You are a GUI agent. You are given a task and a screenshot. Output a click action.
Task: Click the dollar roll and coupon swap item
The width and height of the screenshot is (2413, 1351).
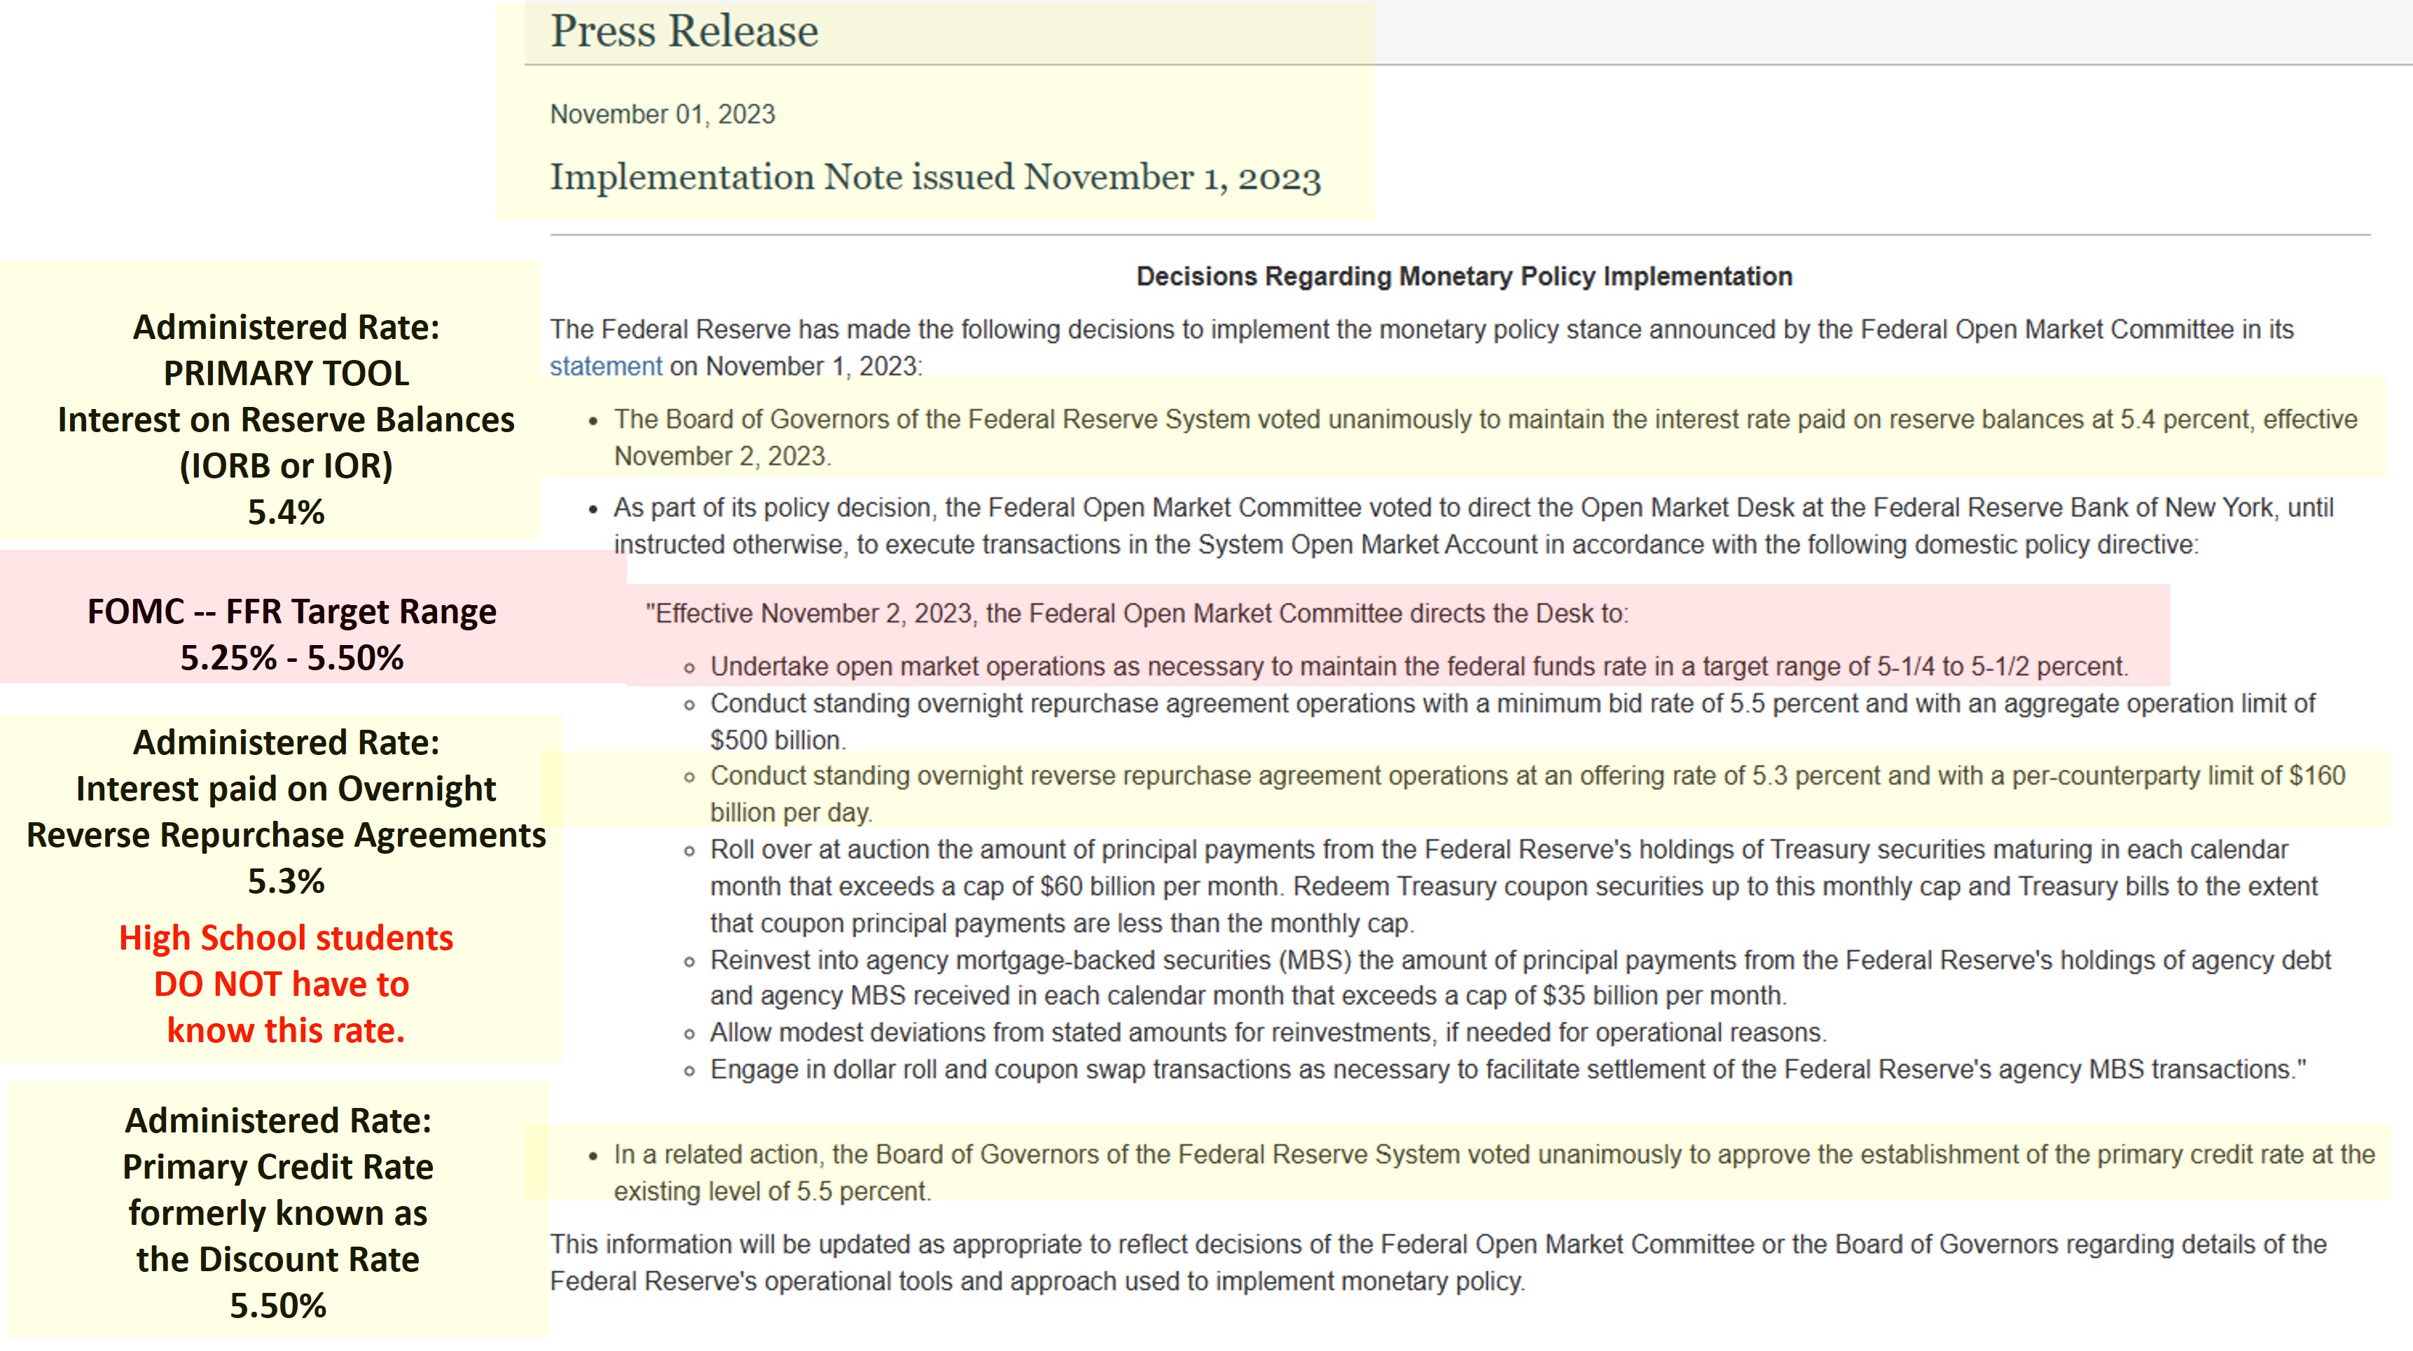click(1507, 1069)
